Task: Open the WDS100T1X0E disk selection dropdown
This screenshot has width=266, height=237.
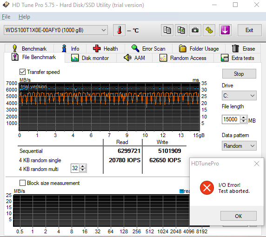Action: pos(56,30)
